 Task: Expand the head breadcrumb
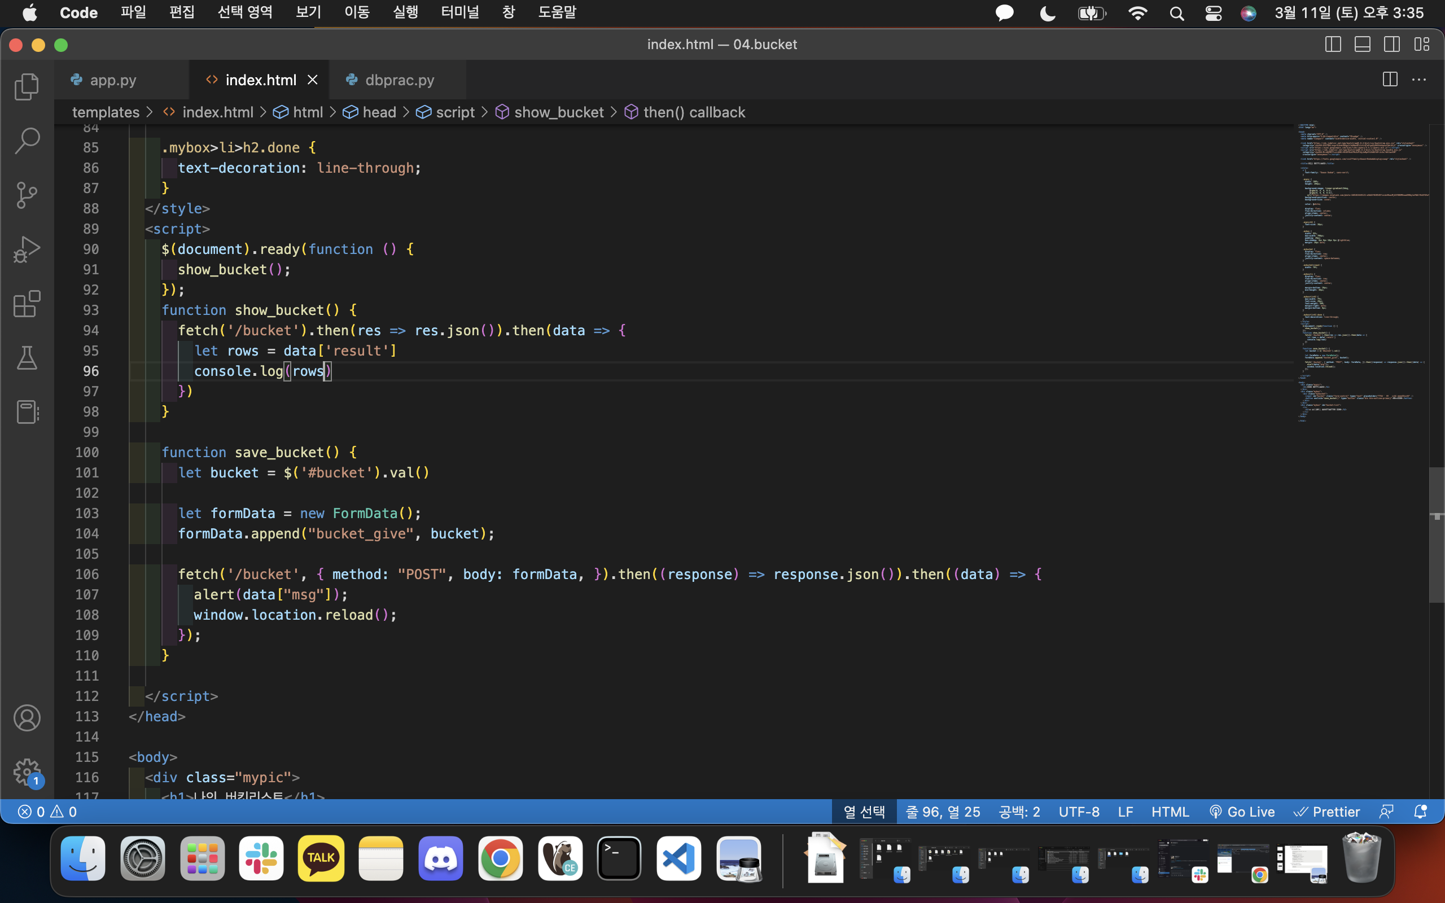click(370, 112)
